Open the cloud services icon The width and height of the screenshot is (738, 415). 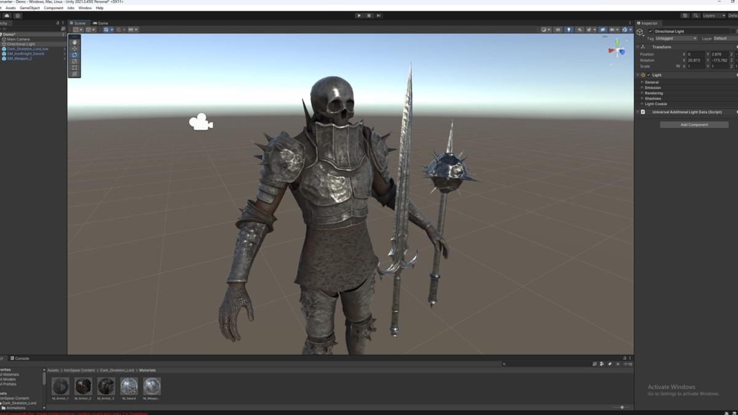[7, 15]
